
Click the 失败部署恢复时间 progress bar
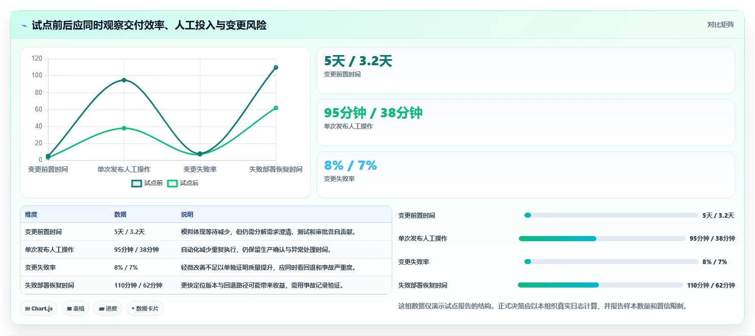tap(600, 285)
